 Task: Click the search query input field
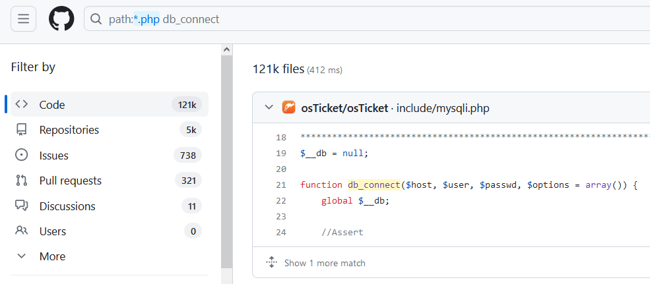(x=396, y=20)
